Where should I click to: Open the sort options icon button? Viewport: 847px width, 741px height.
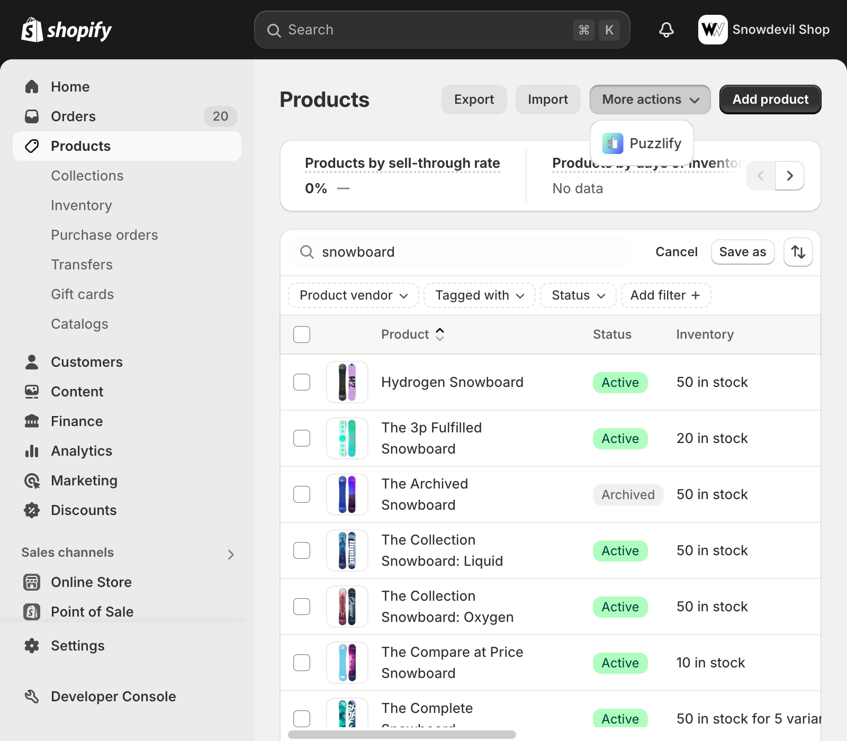point(798,252)
